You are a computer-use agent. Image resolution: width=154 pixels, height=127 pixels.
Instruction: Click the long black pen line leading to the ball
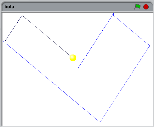[x=46, y=35]
